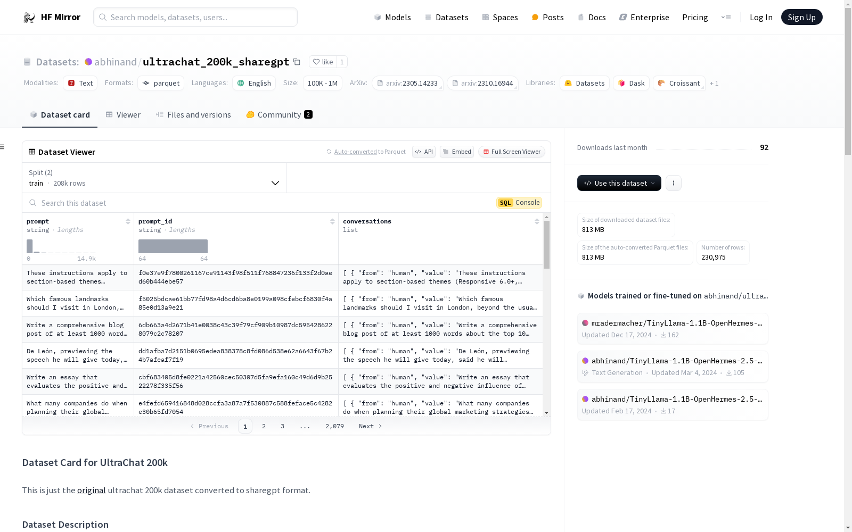
Task: Sort the prompt column
Action: (x=128, y=221)
